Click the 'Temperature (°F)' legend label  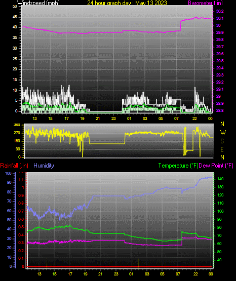(x=178, y=166)
